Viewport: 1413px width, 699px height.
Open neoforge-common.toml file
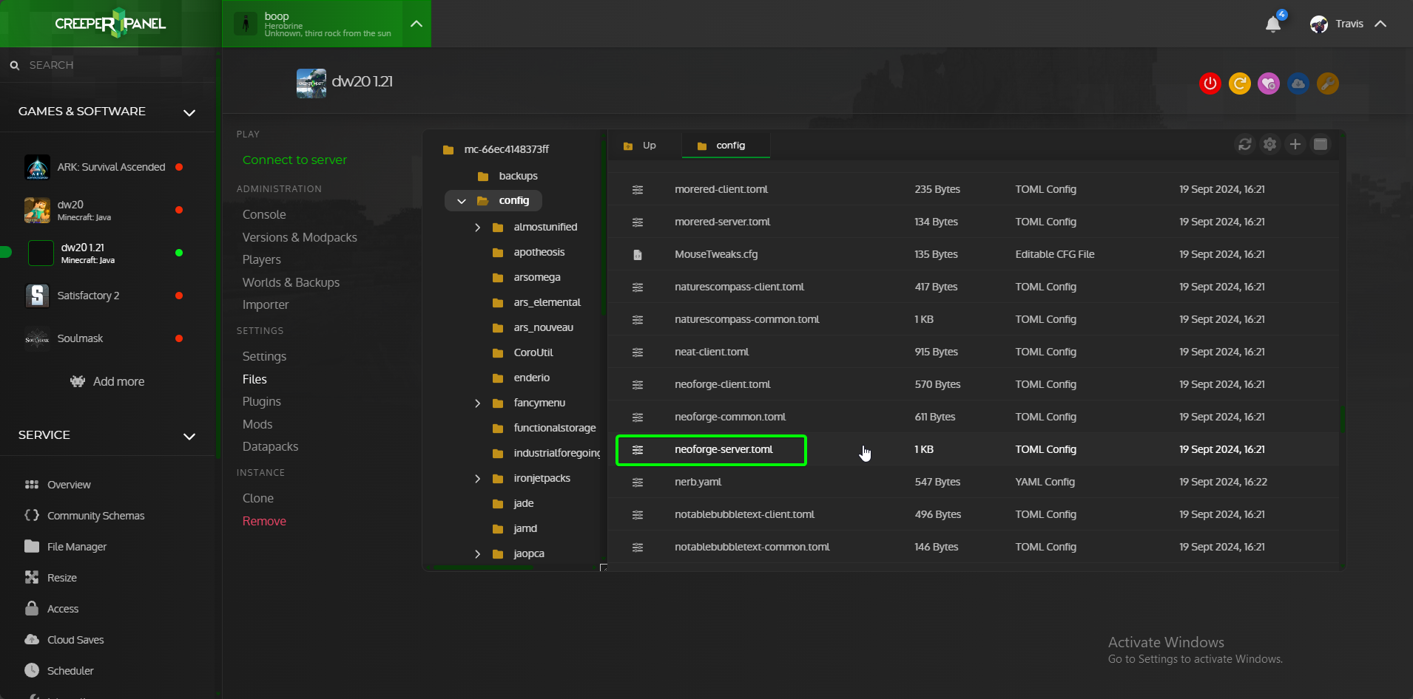click(730, 417)
